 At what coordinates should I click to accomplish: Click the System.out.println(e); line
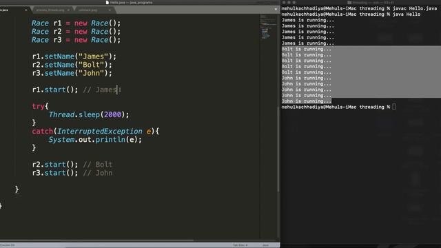tap(95, 139)
